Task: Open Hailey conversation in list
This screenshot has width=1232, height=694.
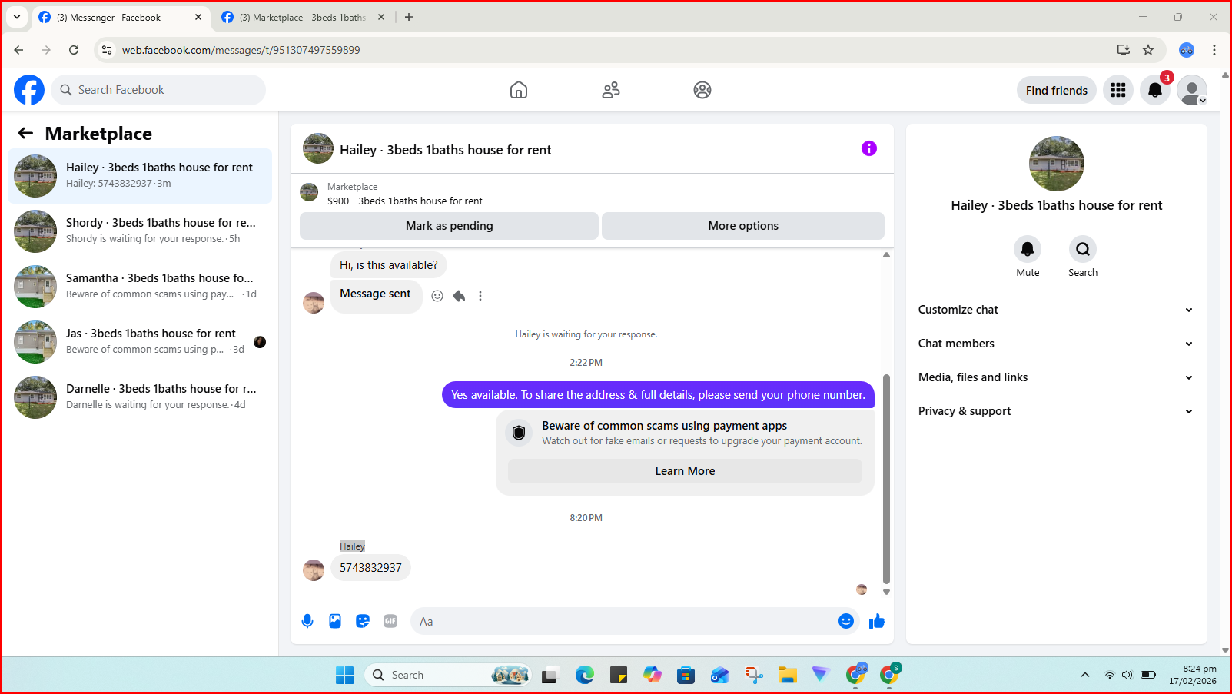Action: pyautogui.click(x=140, y=176)
